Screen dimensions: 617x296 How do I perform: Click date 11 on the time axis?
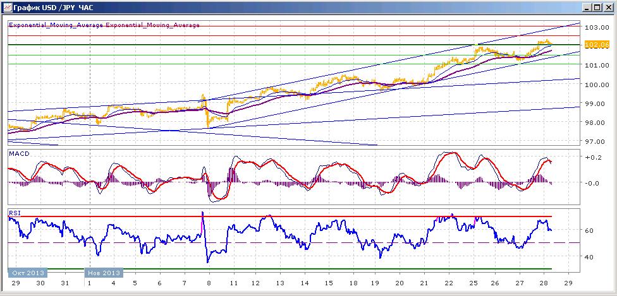click(234, 283)
